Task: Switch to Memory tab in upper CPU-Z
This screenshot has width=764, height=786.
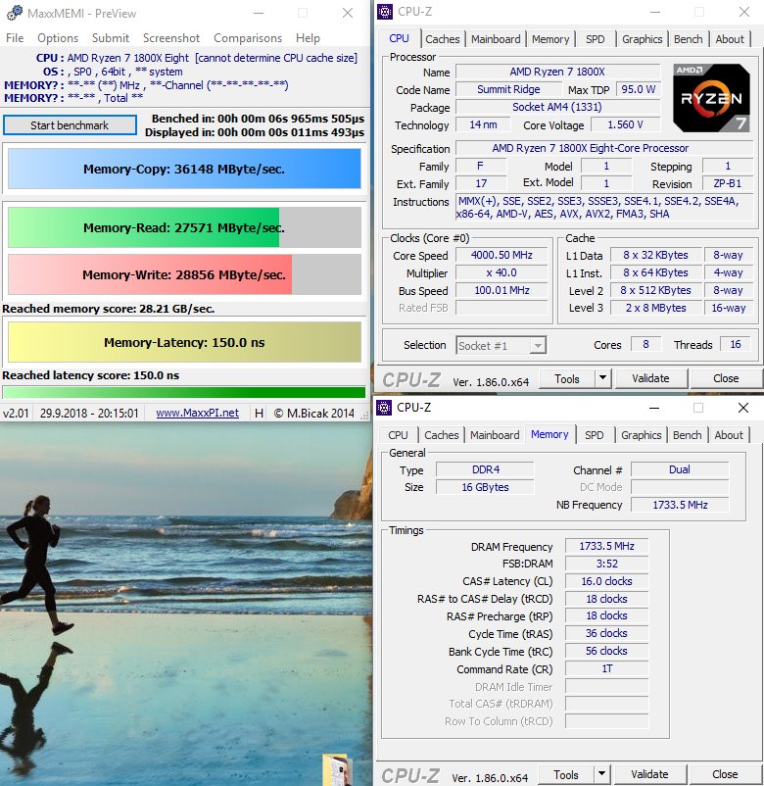Action: coord(550,39)
